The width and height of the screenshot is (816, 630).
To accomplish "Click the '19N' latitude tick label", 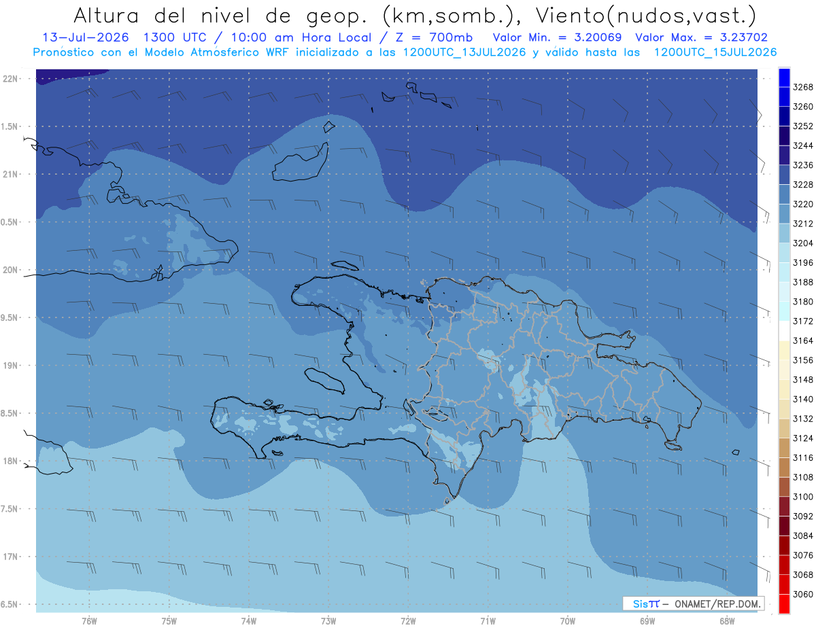I will 10,366.
